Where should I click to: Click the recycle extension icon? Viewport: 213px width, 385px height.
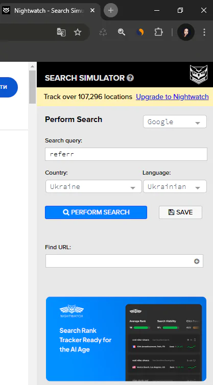[103, 32]
